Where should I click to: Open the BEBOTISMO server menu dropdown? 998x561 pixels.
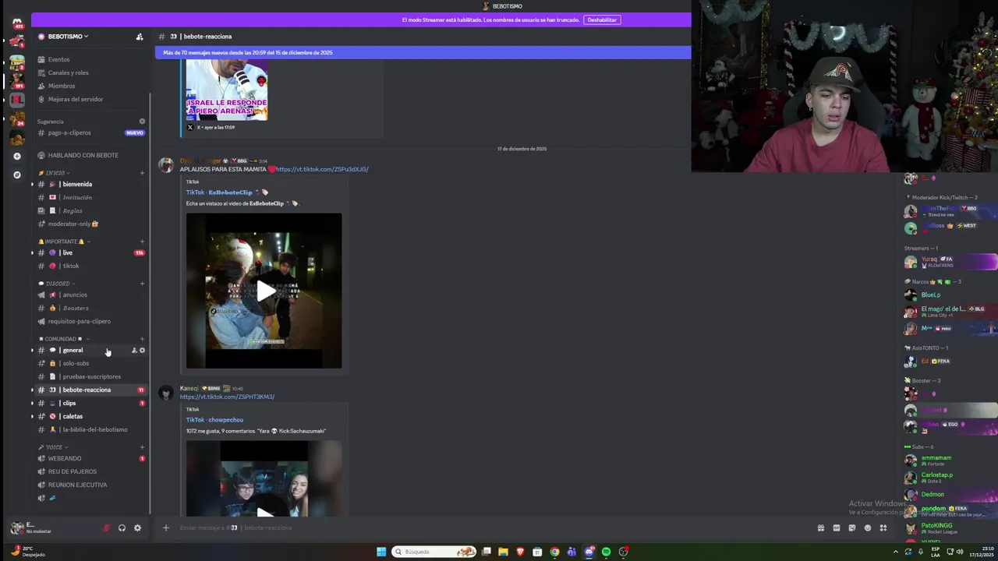click(66, 37)
